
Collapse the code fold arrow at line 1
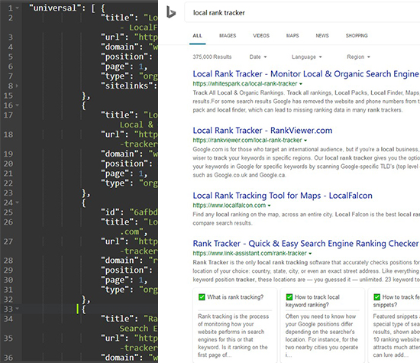[x=18, y=8]
